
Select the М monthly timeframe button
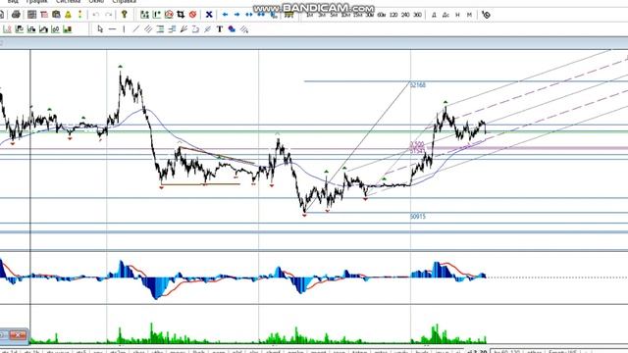coord(469,15)
